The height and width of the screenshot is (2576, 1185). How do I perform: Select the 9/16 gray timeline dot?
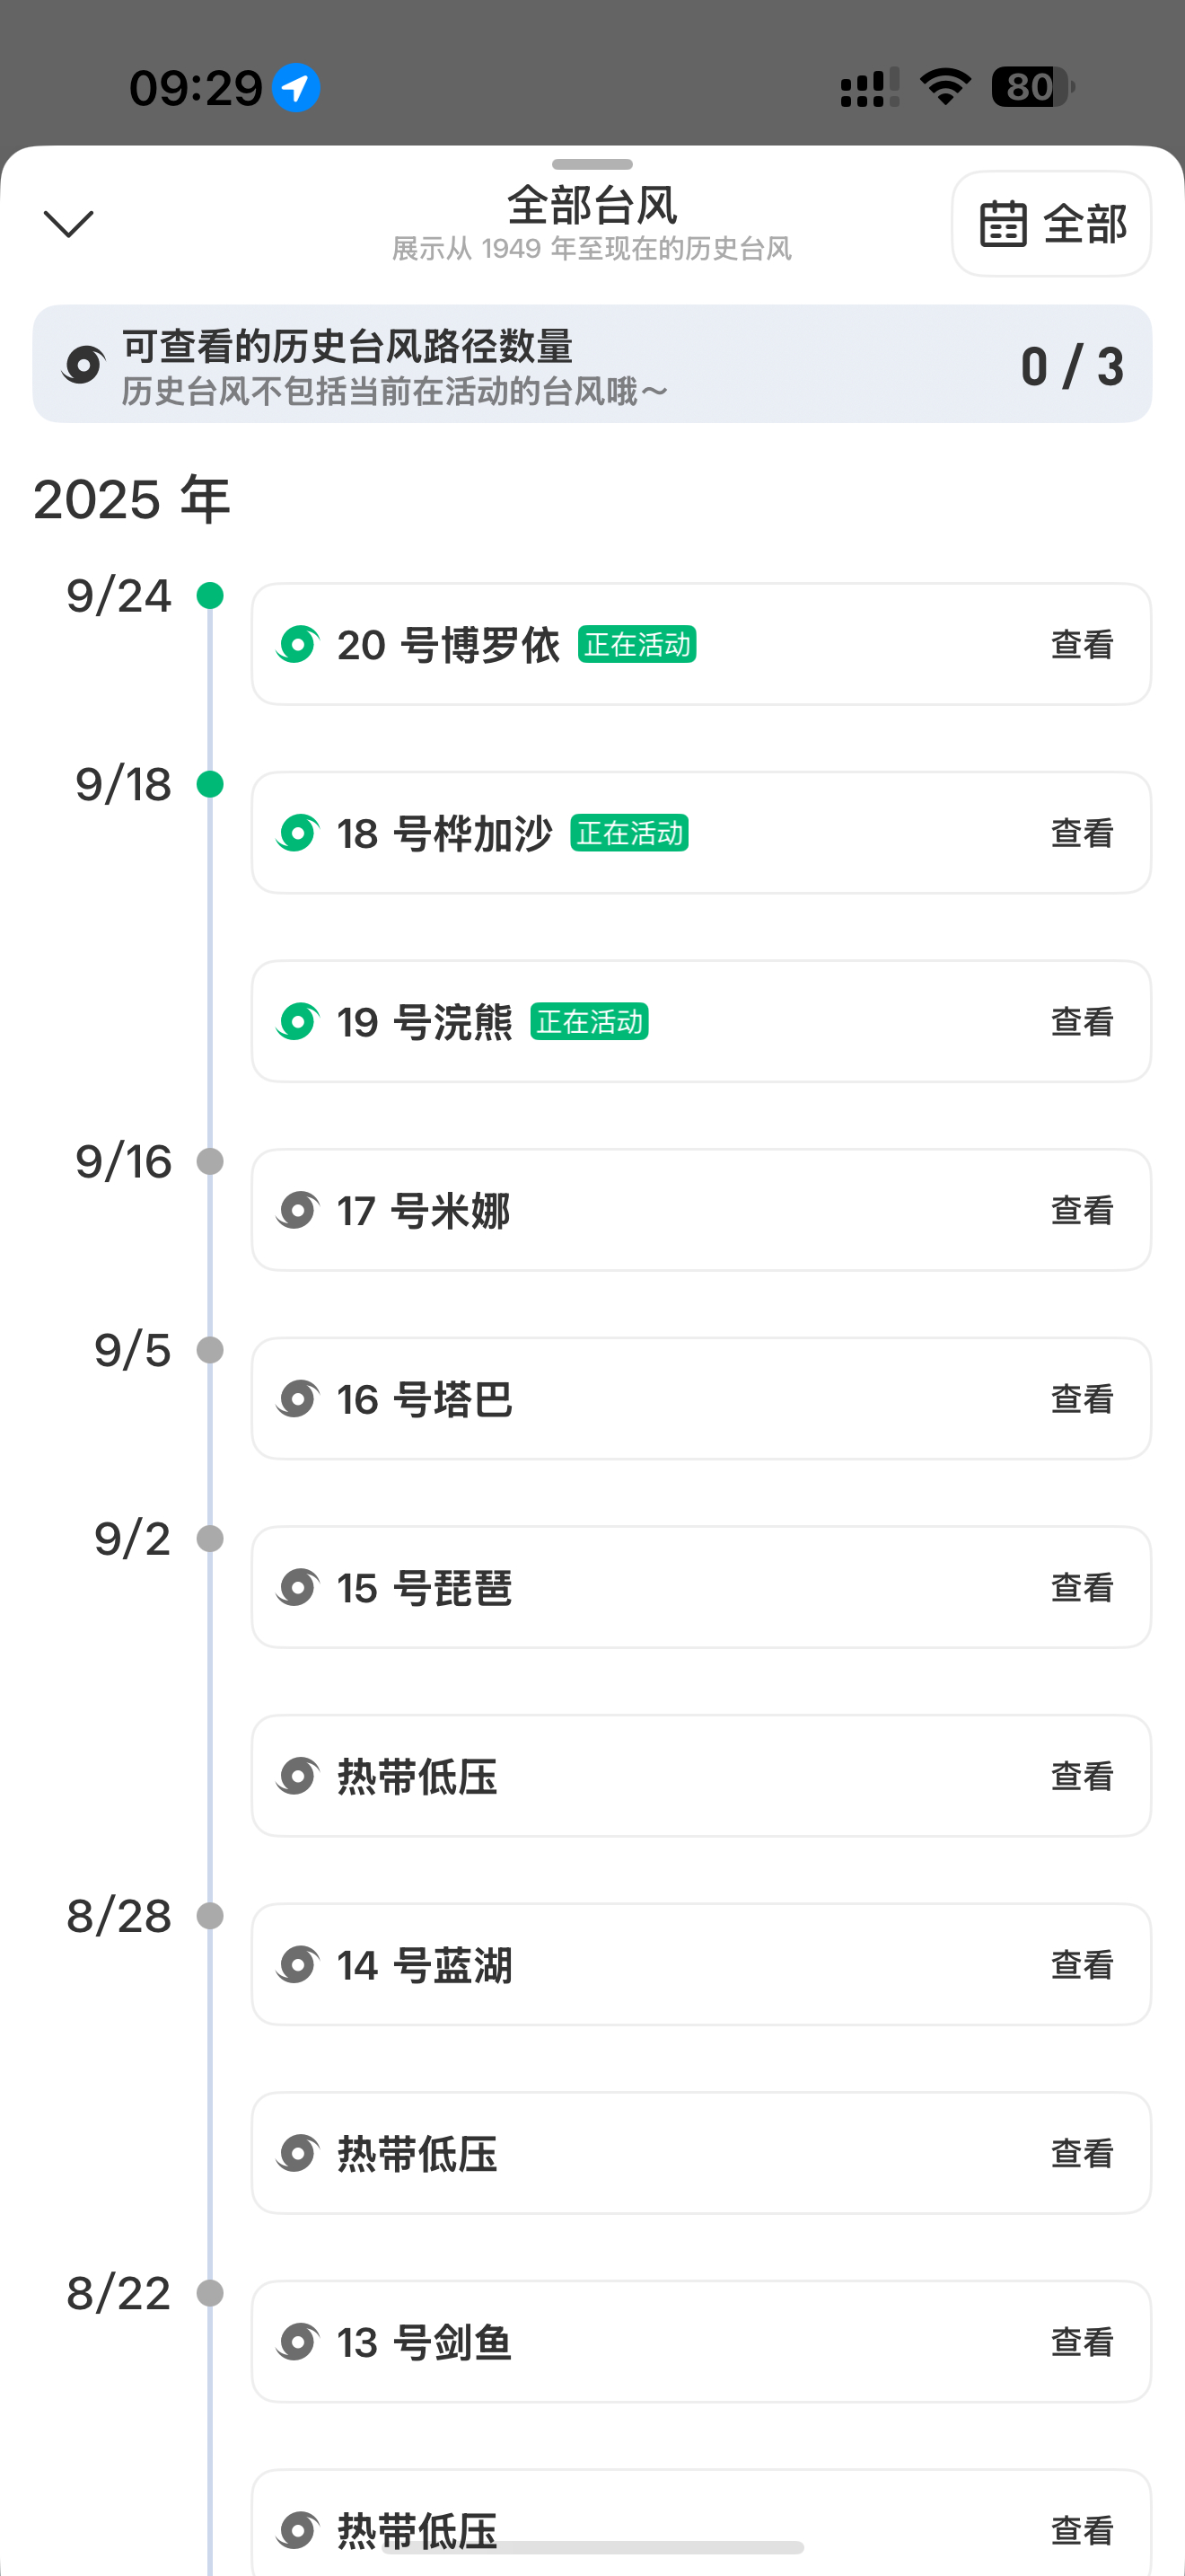point(210,1161)
